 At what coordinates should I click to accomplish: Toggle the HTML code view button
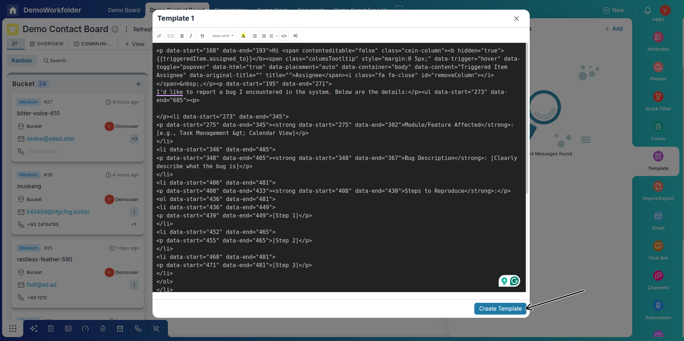pos(284,36)
